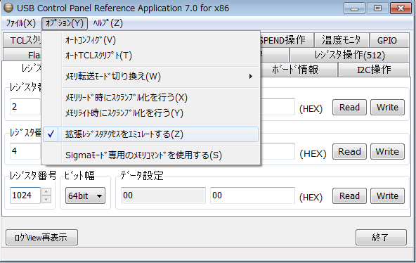Expand メモリ転送モード切り換え(W) submenu
This screenshot has height=263, width=416.
[150, 77]
